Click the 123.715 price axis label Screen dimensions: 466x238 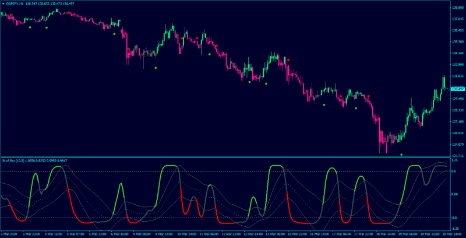pyautogui.click(x=458, y=156)
